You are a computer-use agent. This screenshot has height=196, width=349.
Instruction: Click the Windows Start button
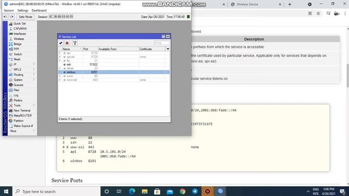(x=6, y=191)
